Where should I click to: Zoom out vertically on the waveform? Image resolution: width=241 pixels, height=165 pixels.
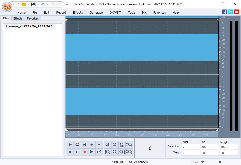[129, 152]
